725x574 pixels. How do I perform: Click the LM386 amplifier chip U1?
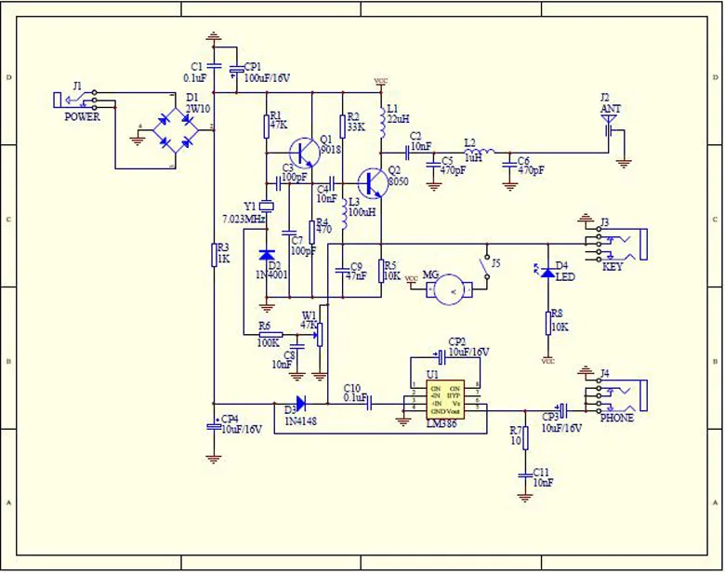pyautogui.click(x=445, y=400)
